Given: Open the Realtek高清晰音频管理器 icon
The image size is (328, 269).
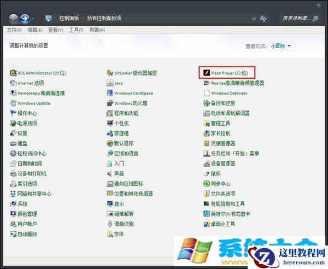Looking at the screenshot, I should [207, 83].
